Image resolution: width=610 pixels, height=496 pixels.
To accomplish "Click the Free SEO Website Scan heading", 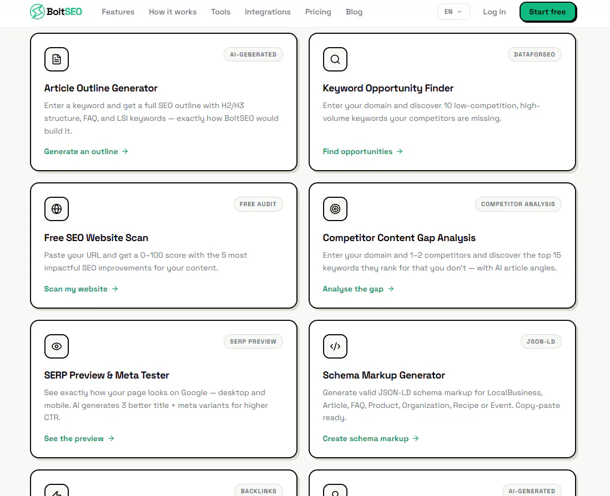I will (96, 238).
